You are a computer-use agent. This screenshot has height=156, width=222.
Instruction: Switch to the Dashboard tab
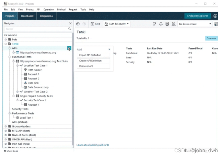[x=27, y=16]
